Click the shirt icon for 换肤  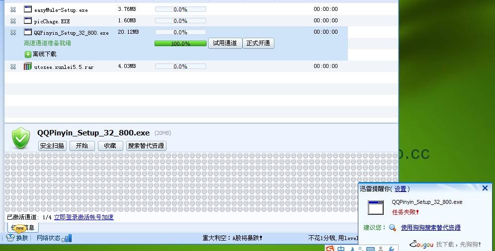point(10,238)
